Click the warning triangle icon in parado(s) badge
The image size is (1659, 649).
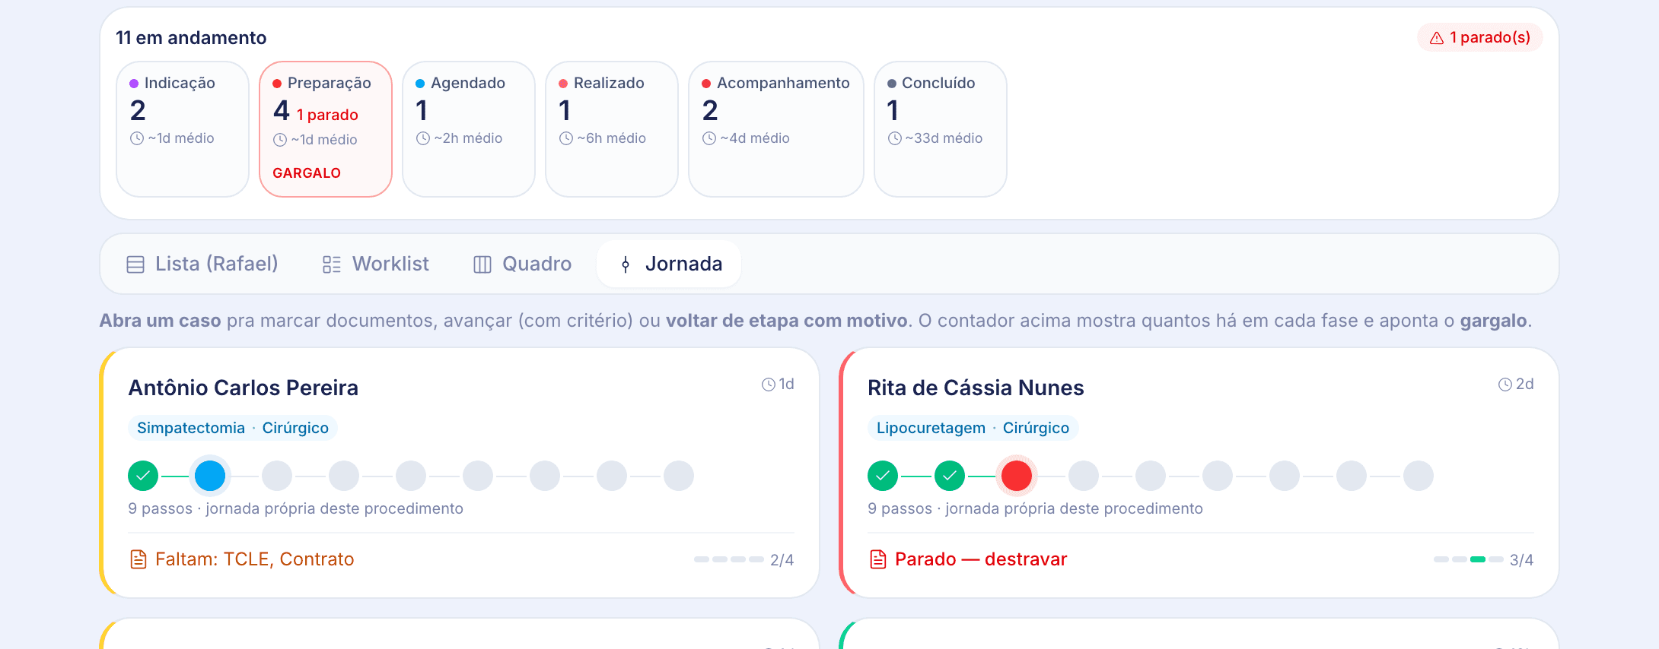pos(1437,38)
